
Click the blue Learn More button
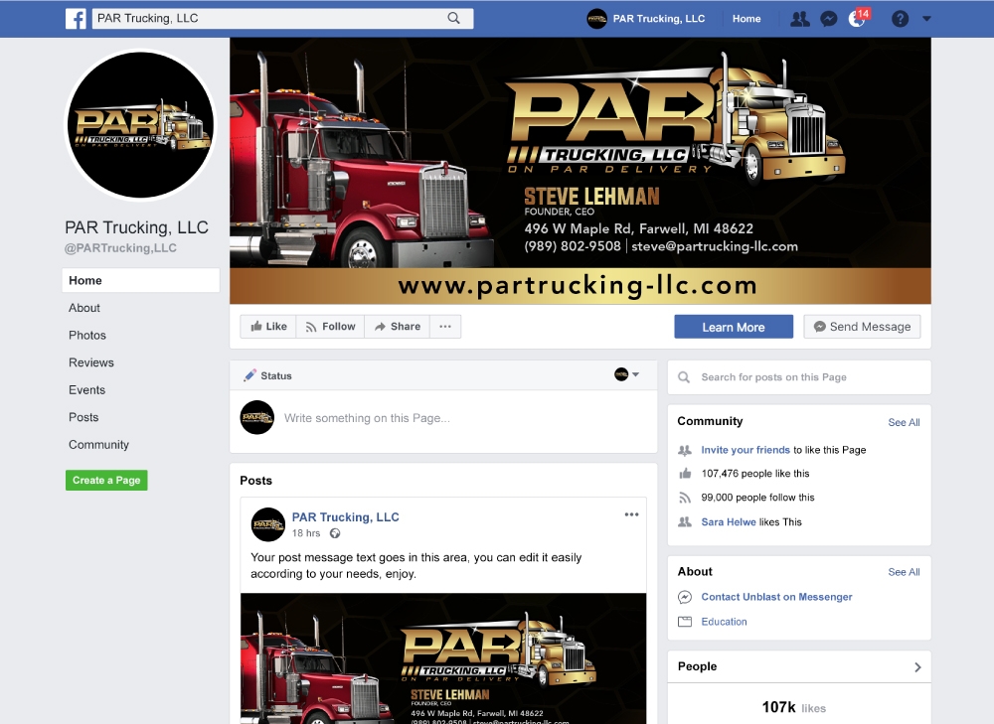[734, 327]
